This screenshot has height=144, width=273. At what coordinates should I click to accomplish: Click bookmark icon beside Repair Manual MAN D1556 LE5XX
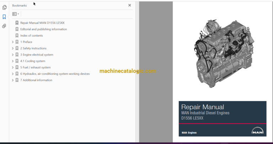pos(17,23)
